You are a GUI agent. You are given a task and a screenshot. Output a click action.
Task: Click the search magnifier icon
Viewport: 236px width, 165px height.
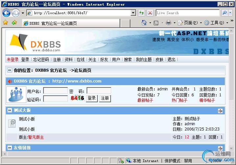pyautogui.click(x=224, y=13)
